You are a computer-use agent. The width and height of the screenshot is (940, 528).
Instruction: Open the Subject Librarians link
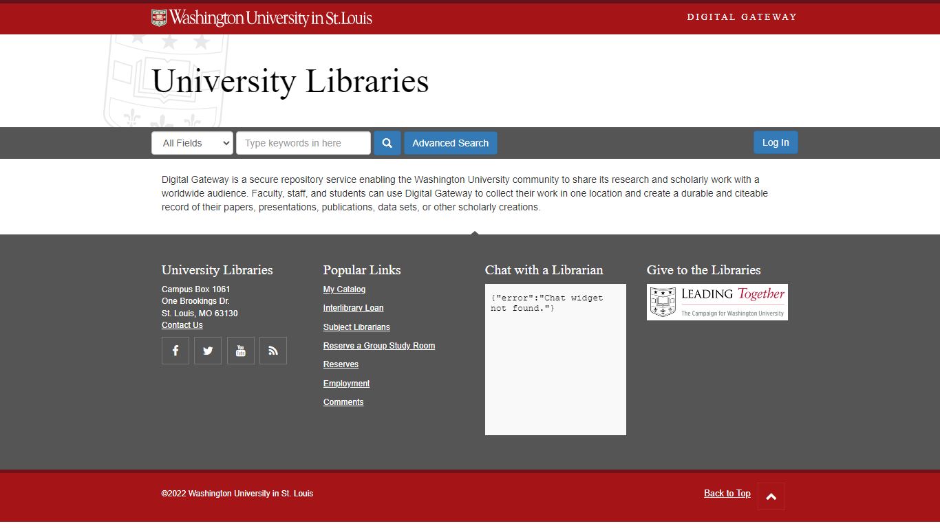[356, 327]
